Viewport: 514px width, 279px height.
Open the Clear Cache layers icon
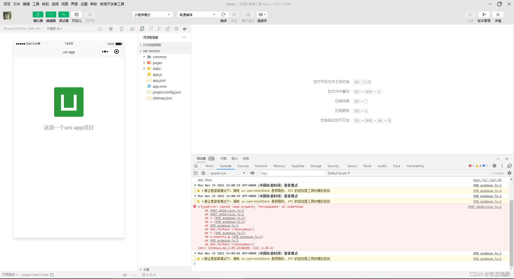262,14
